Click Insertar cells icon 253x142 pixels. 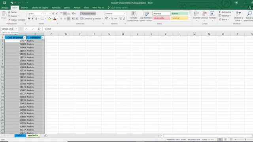(x=196, y=14)
